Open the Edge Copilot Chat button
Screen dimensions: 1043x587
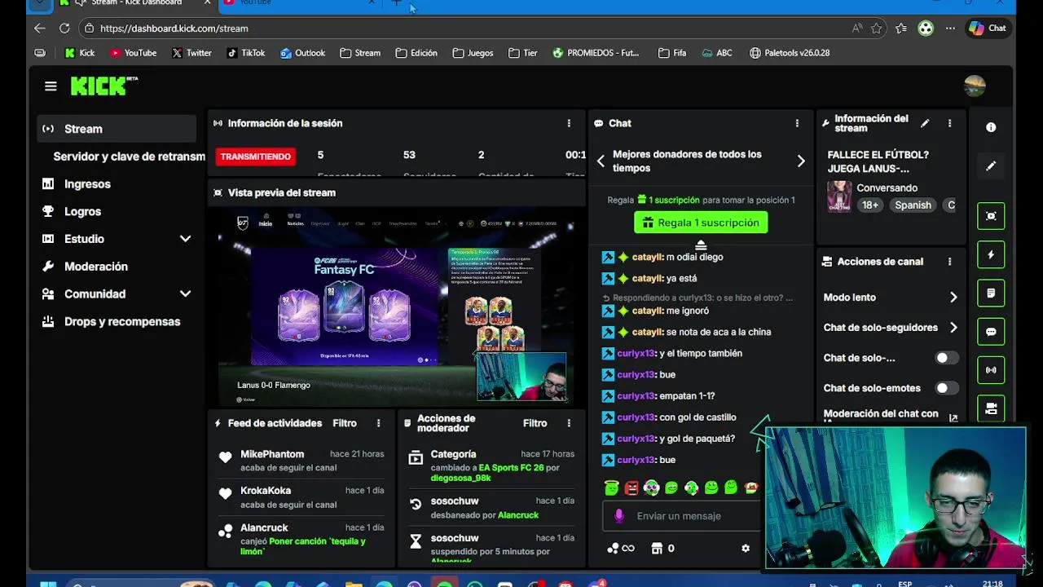(988, 28)
